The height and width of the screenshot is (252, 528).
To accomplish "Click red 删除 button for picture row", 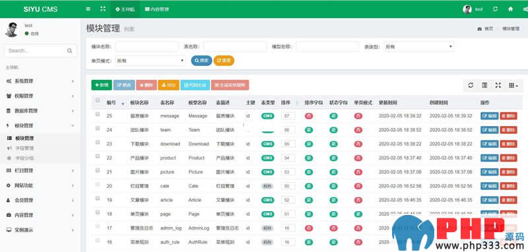I will point(508,172).
